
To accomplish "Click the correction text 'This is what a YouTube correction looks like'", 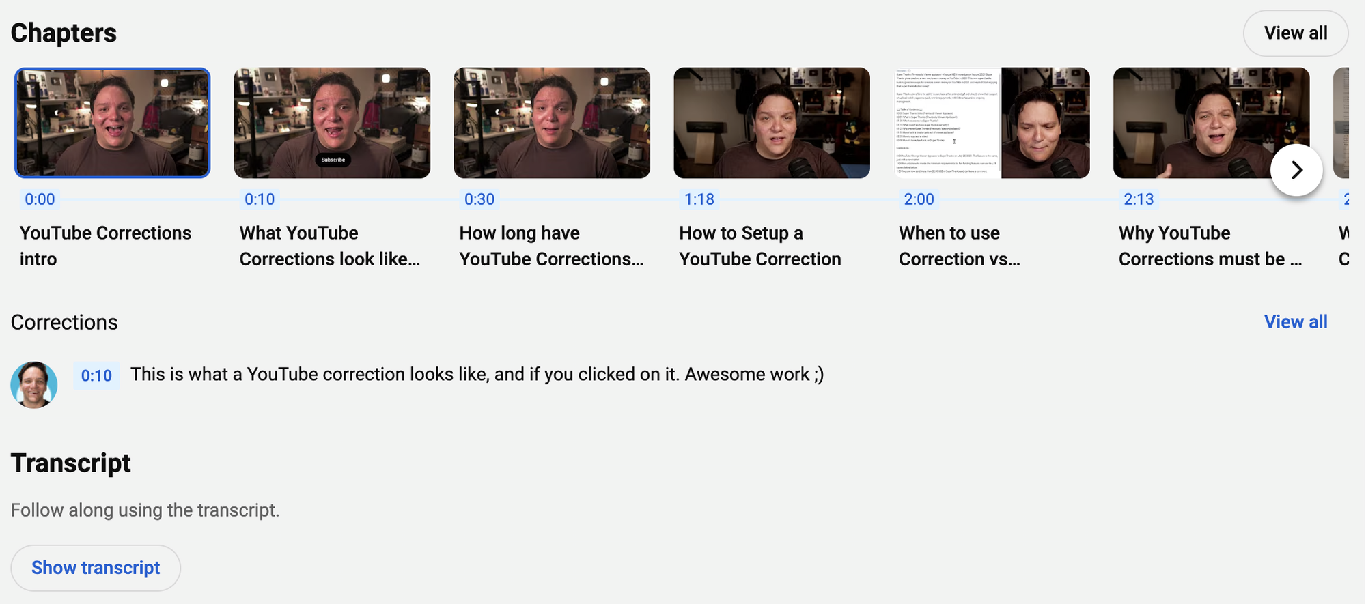I will (309, 375).
